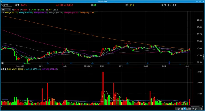Click the stock name 菱生

tap(17, 5)
